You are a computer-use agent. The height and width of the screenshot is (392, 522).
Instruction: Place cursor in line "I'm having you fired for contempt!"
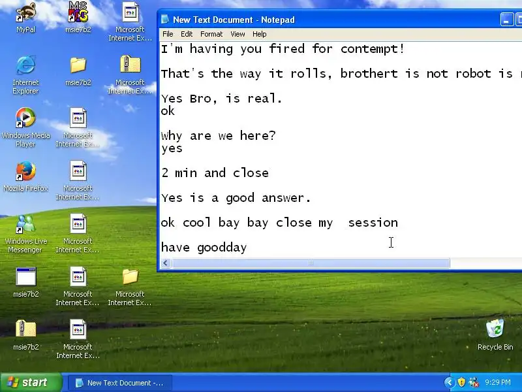pos(283,49)
